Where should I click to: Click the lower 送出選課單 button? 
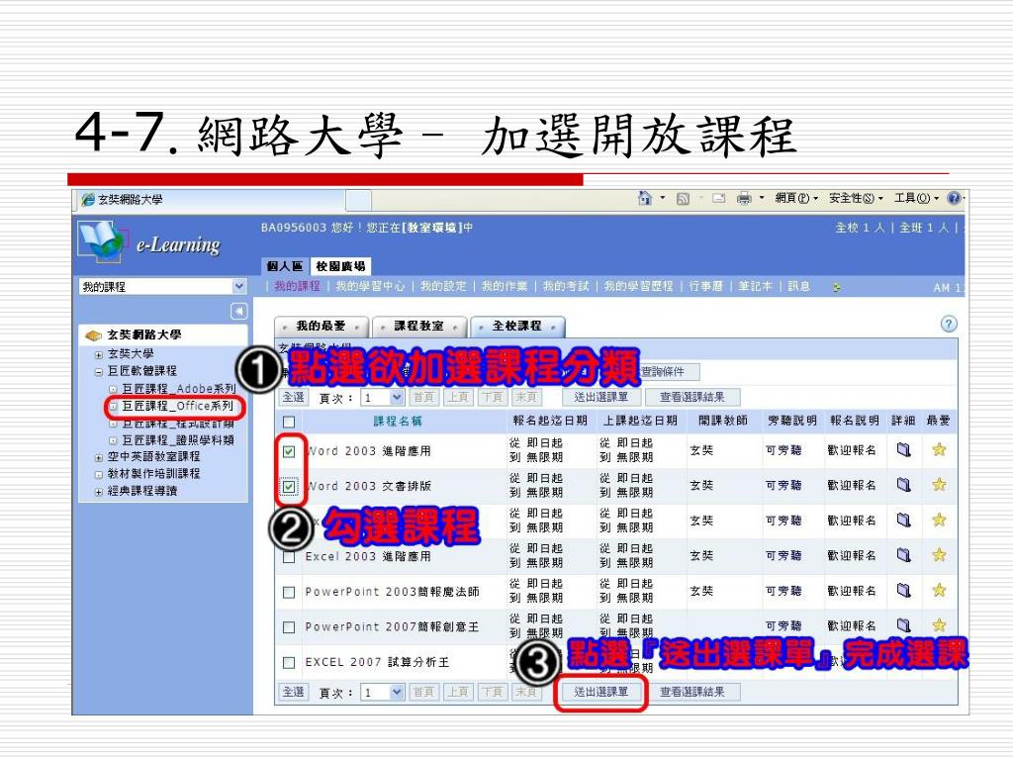[601, 692]
